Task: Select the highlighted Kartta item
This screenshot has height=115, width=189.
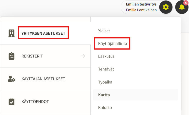Action: (104, 95)
